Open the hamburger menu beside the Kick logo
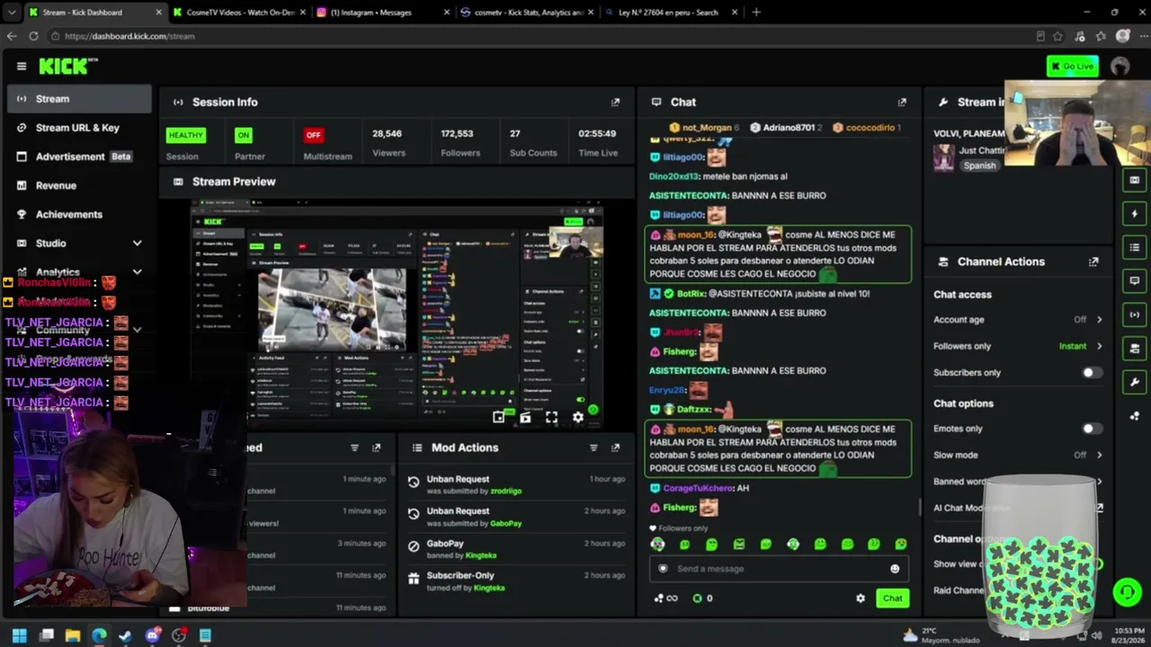This screenshot has width=1151, height=647. (x=22, y=66)
